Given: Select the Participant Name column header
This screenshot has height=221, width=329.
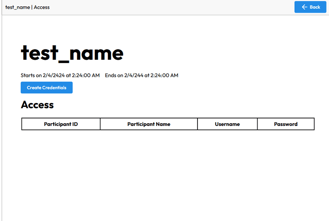Looking at the screenshot, I should coord(149,124).
